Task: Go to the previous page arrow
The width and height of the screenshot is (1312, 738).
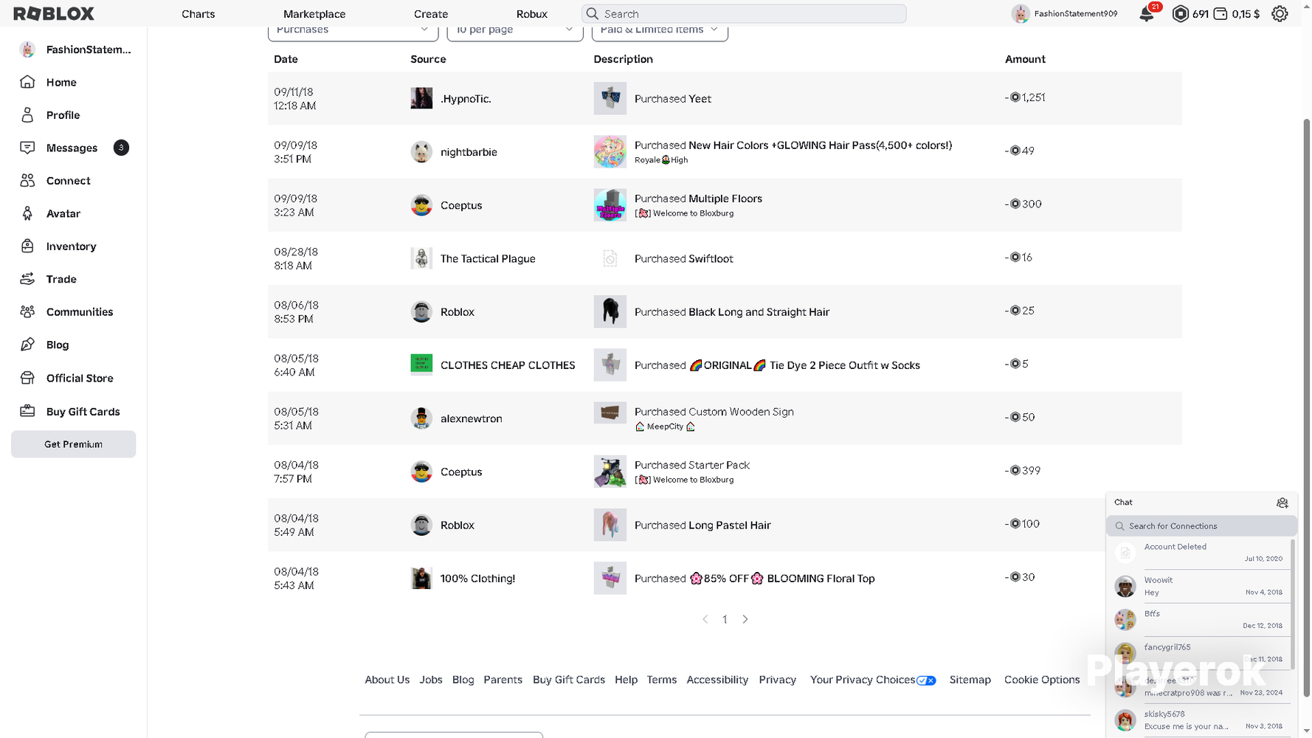Action: tap(705, 619)
